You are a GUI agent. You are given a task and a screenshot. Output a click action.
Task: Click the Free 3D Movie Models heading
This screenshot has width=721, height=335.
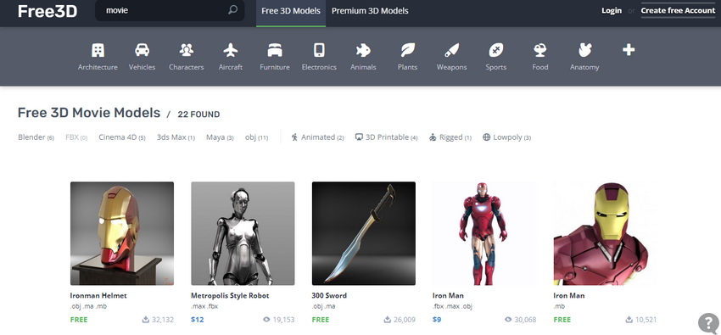(x=89, y=113)
